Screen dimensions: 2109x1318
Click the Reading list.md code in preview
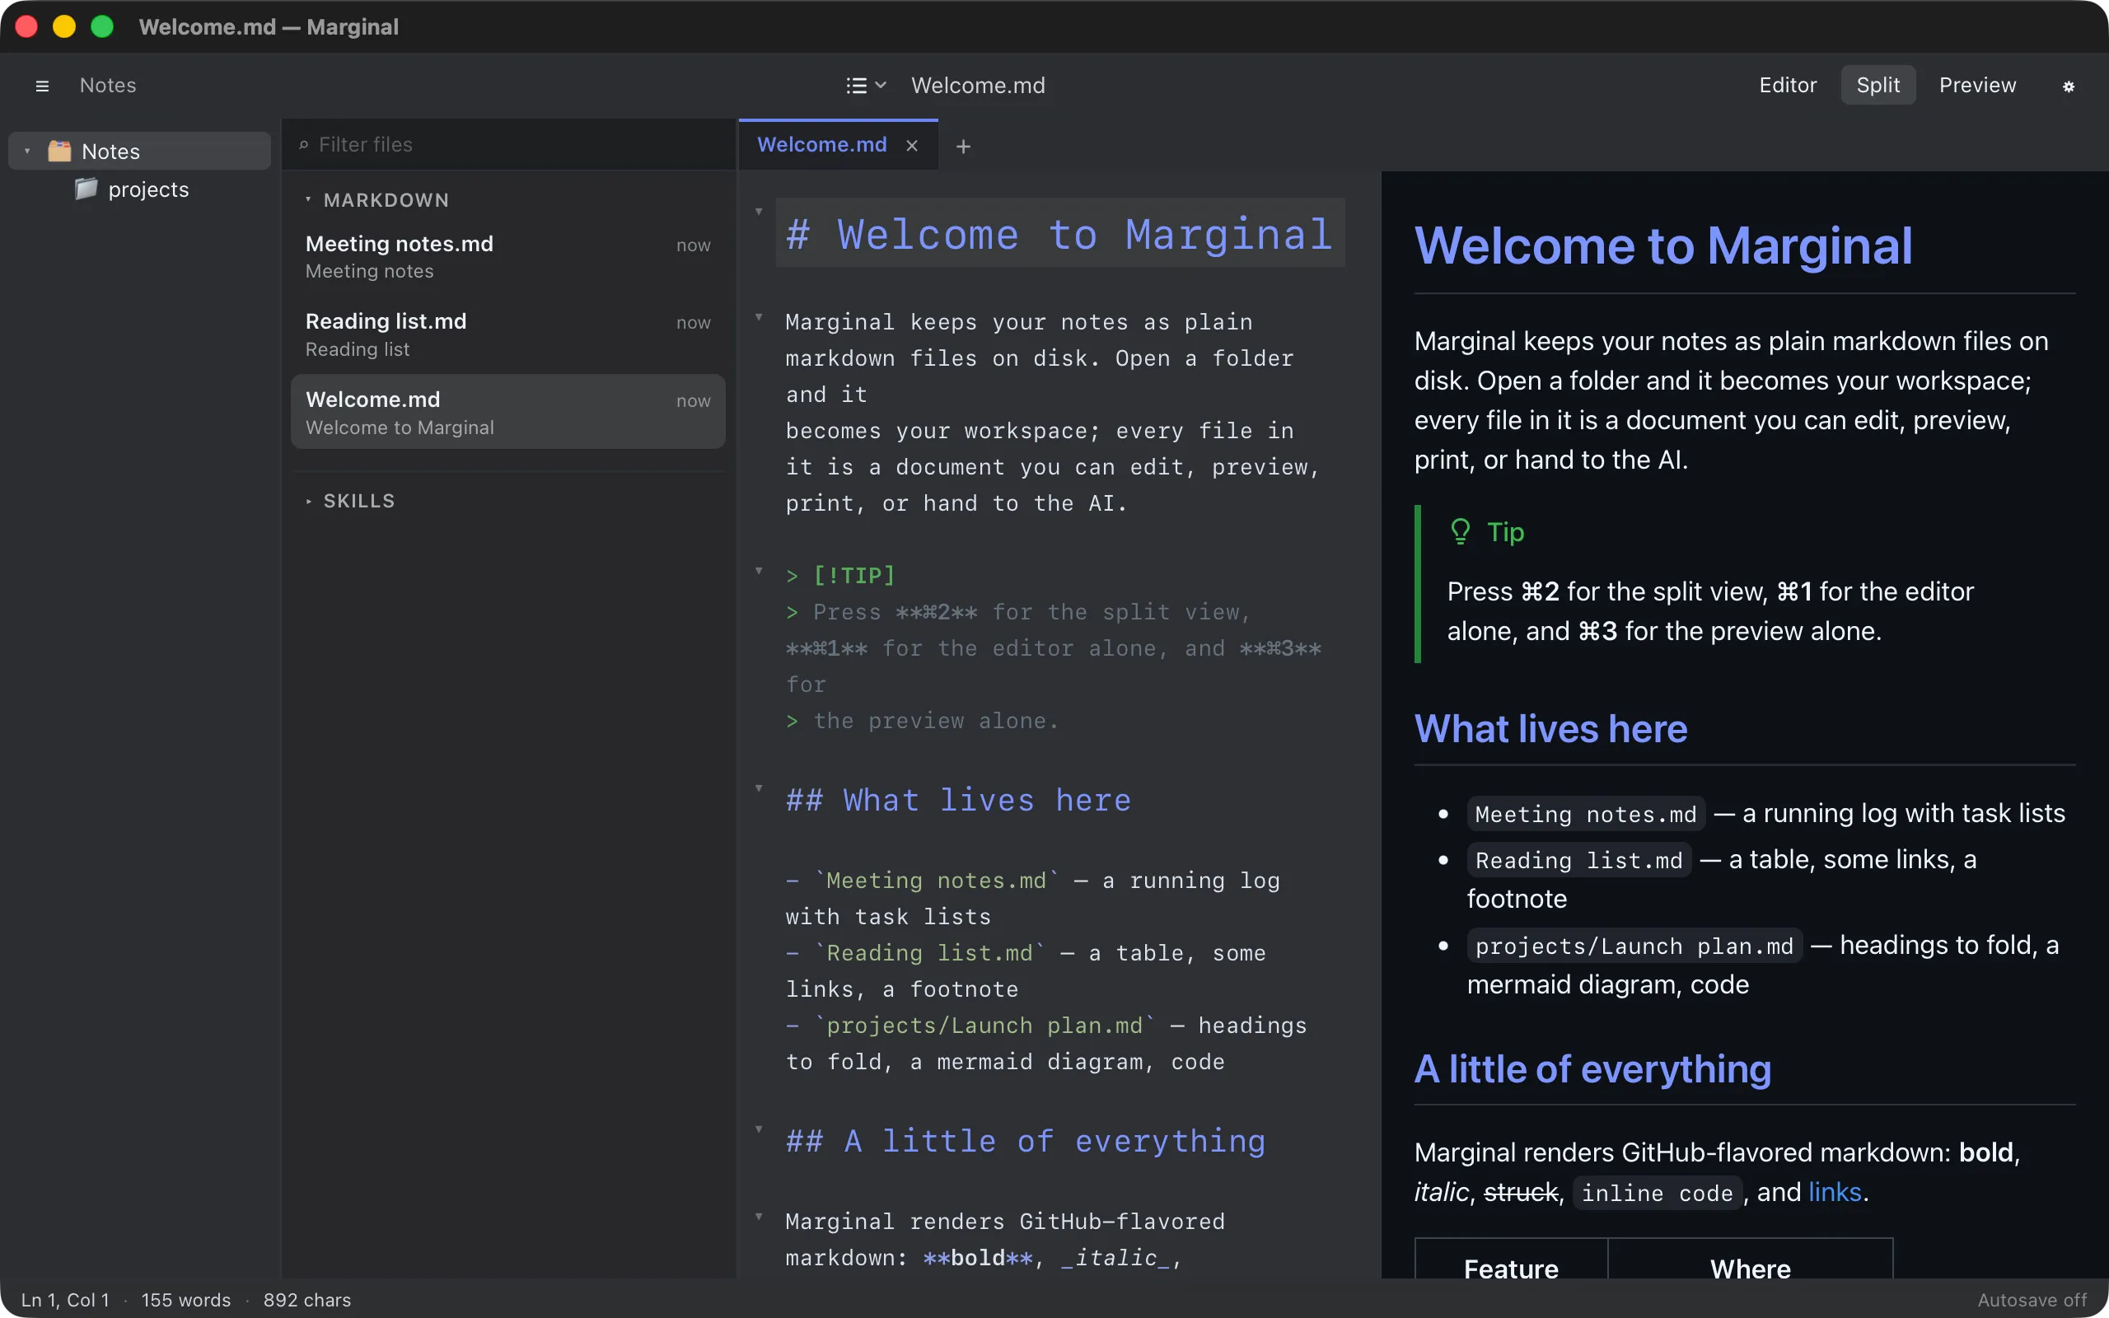[1578, 860]
